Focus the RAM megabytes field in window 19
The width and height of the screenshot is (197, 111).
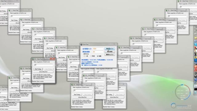coord(83,90)
